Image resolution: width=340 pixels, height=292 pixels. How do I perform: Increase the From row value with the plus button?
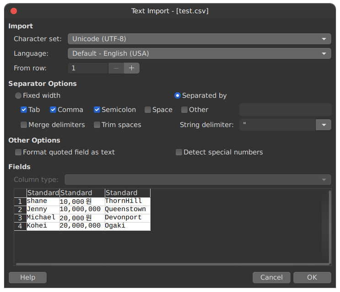pyautogui.click(x=132, y=68)
